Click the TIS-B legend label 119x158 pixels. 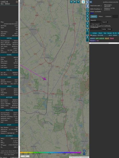pyautogui.click(x=112, y=39)
